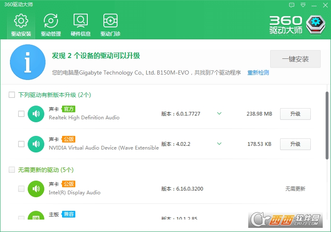The image size is (331, 232).
Task: Open the title bar main menu dropdown
Action: pyautogui.click(x=303, y=5)
